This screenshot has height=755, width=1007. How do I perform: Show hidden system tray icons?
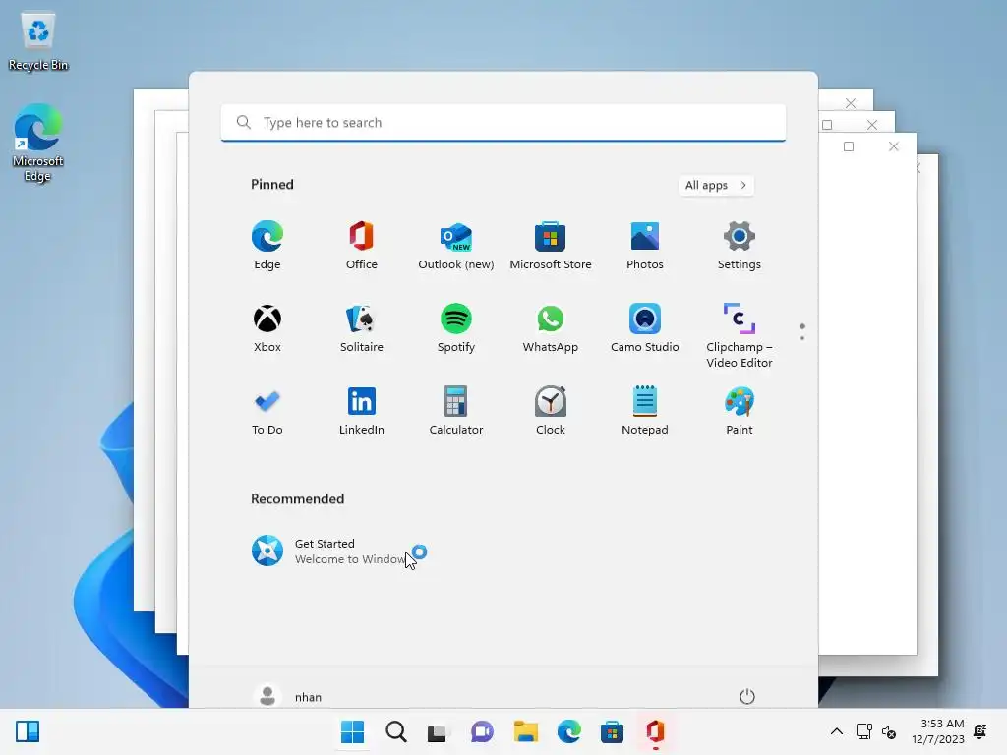pos(836,731)
